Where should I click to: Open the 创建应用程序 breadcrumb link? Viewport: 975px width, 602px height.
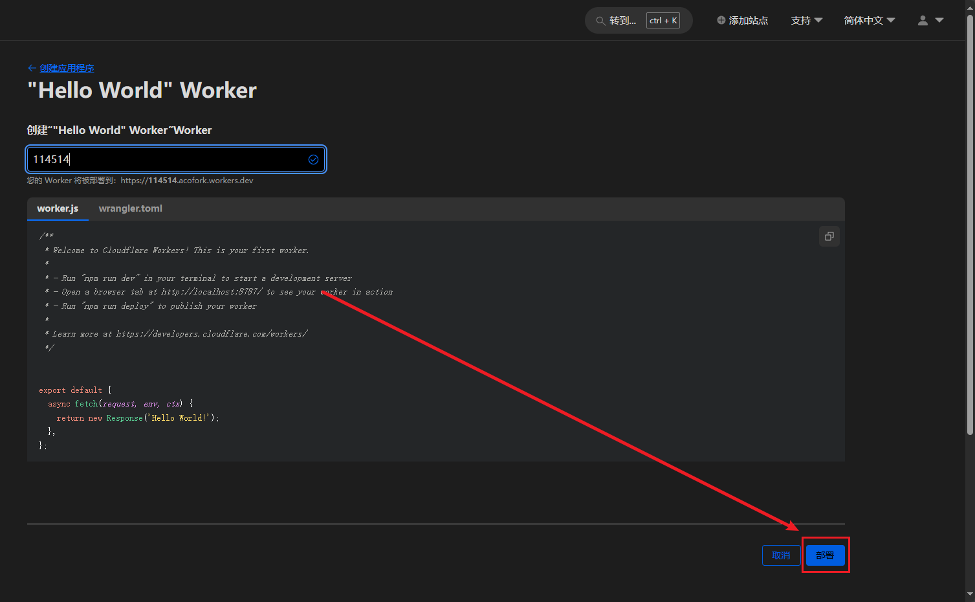[67, 68]
